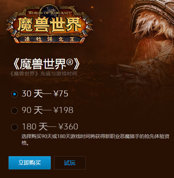The image size is (174, 178).
Task: Click the ¥360 price
Action: tap(68, 126)
